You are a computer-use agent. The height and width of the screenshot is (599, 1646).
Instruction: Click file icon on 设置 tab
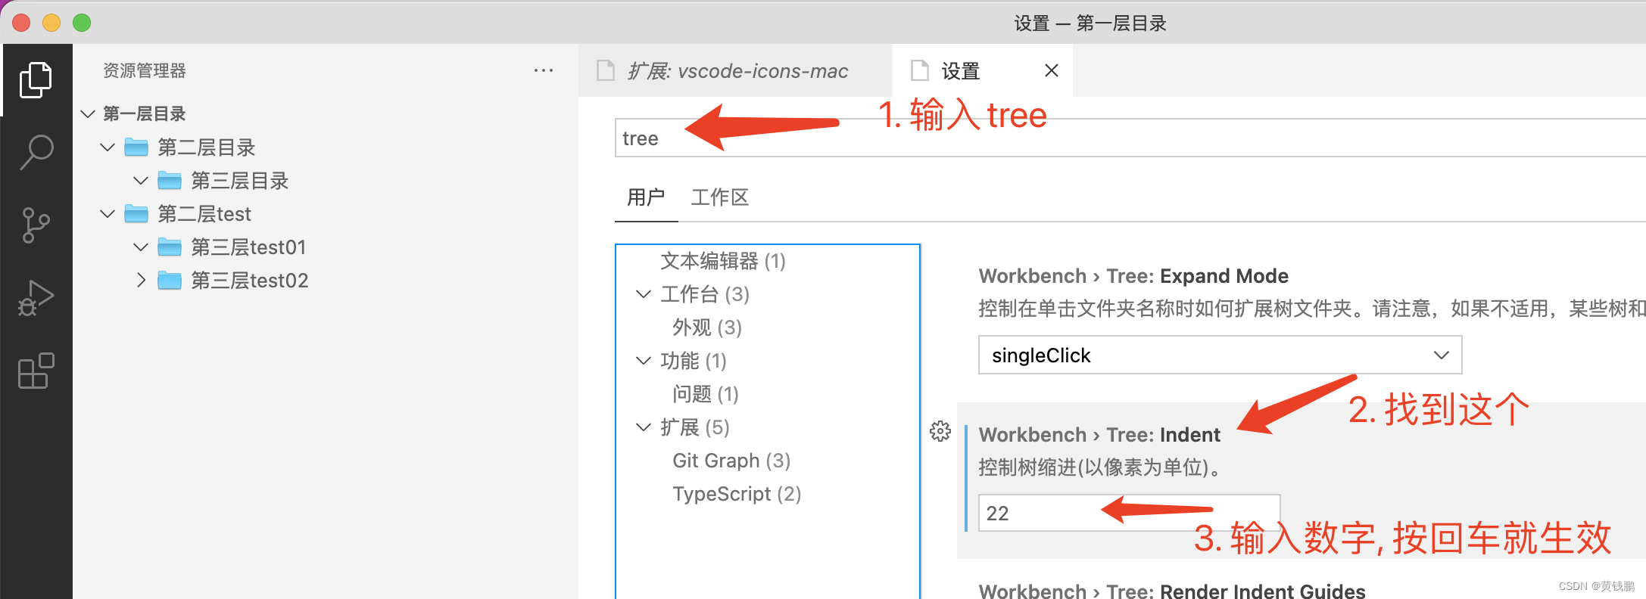(919, 70)
